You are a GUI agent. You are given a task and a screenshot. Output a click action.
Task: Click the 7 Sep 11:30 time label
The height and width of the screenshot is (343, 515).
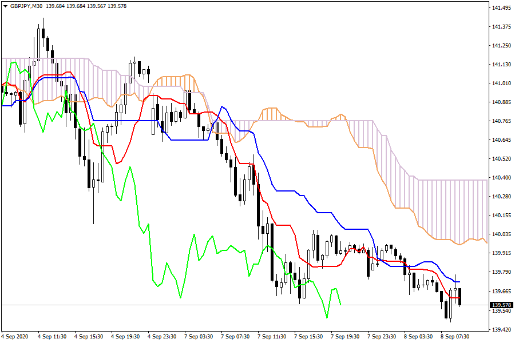[x=271, y=337]
